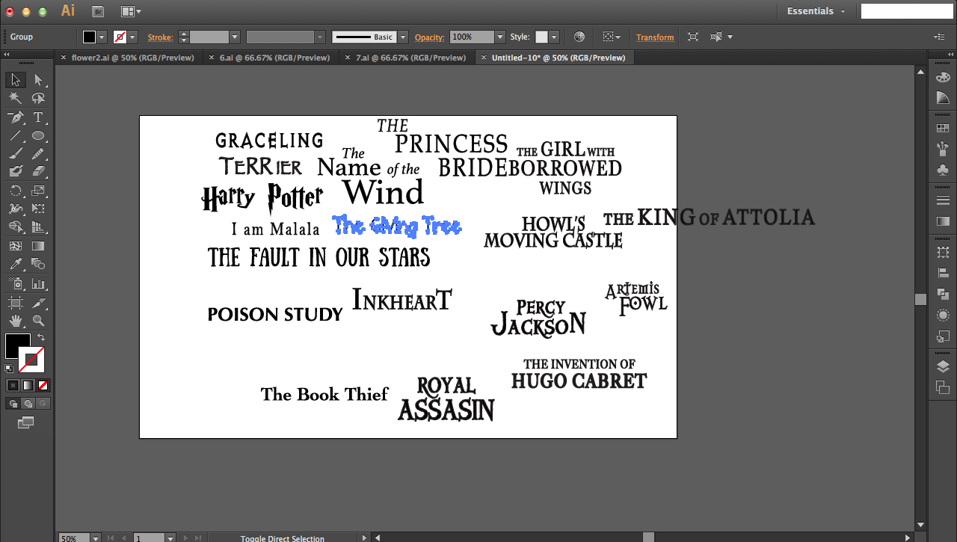Open the graphic Style dropdown

tap(553, 37)
